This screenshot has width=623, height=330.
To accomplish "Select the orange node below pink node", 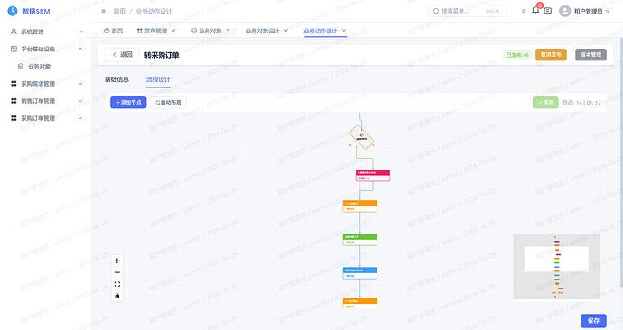I will (360, 206).
